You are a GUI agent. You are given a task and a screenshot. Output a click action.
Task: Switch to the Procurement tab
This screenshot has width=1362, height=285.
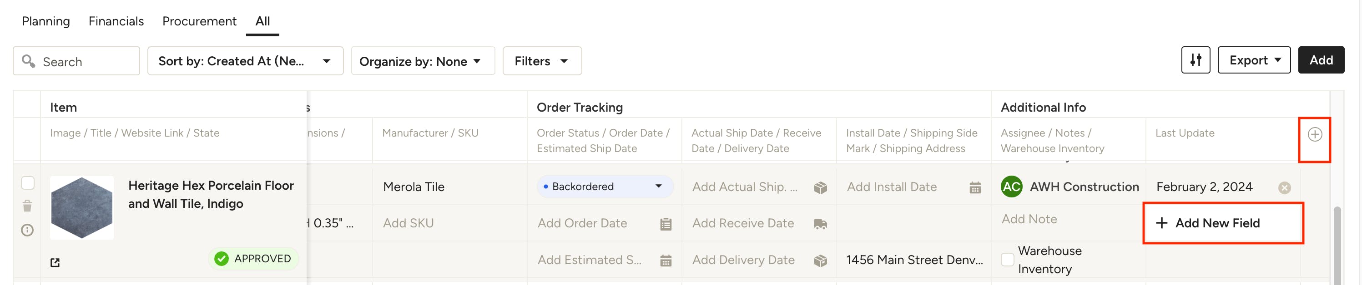tap(199, 21)
